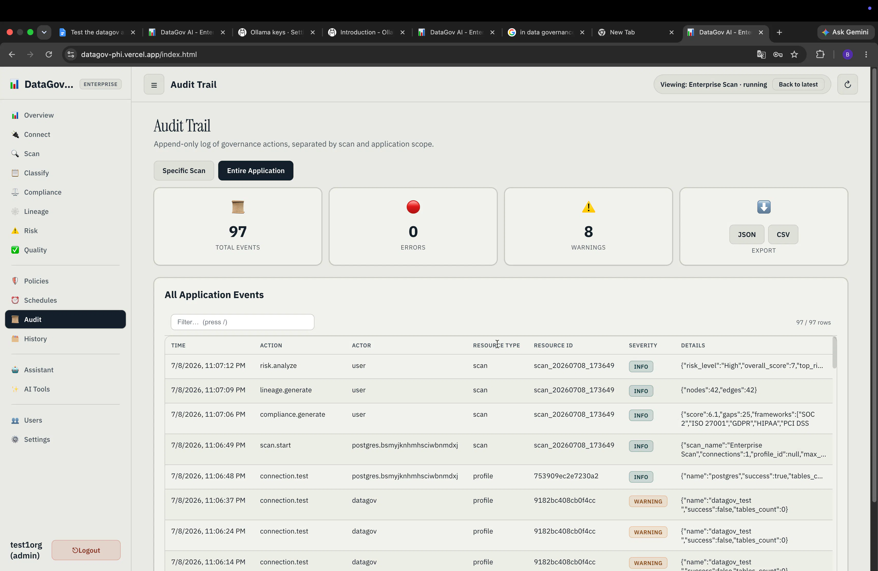Screen dimensions: 878x571
Task: Click the Ask Gemini button
Action: point(846,32)
